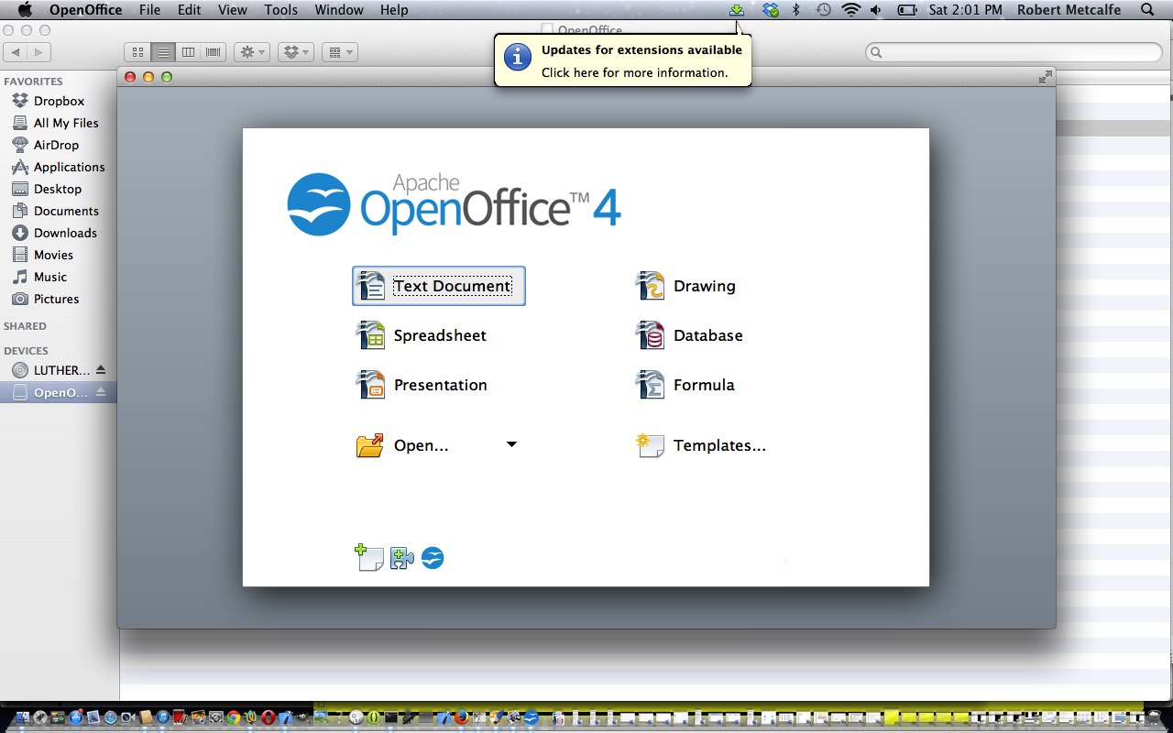Viewport: 1173px width, 733px height.
Task: Click the get more templates icon
Action: [369, 557]
